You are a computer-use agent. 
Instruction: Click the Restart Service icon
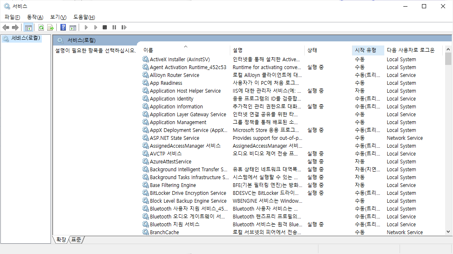pyautogui.click(x=124, y=27)
